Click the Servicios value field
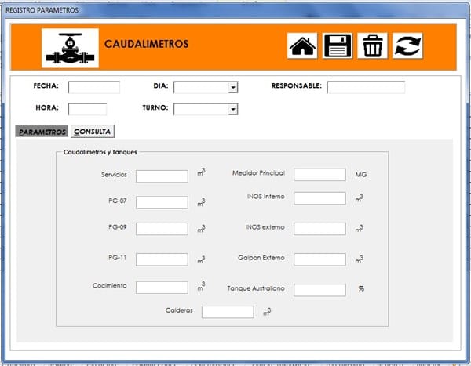This screenshot has width=471, height=366. tap(162, 176)
